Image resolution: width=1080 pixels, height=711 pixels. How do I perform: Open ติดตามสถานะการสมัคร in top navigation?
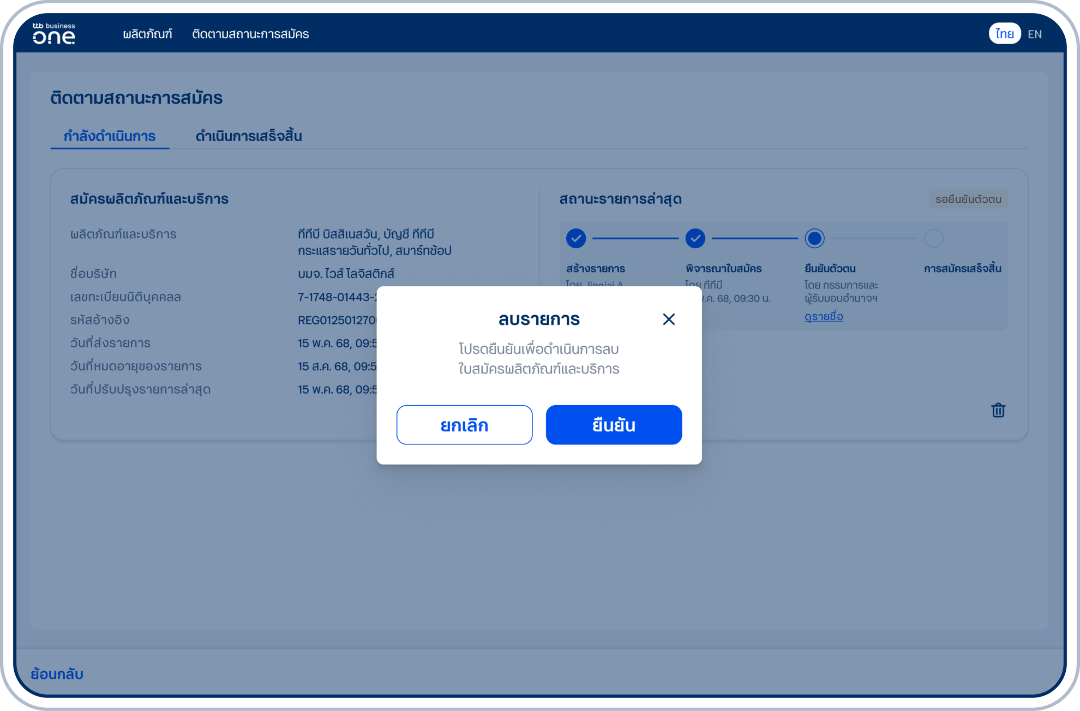pos(250,34)
